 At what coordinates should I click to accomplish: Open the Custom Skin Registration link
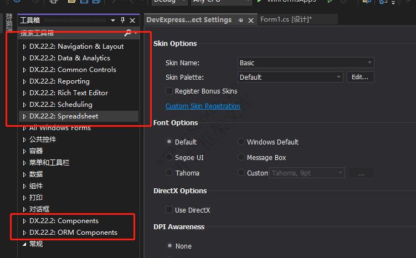pos(203,106)
